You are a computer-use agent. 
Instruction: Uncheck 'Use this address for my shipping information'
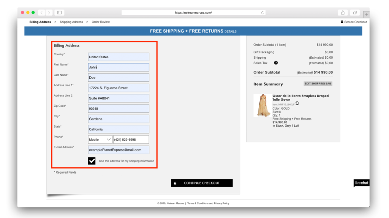[x=92, y=161]
